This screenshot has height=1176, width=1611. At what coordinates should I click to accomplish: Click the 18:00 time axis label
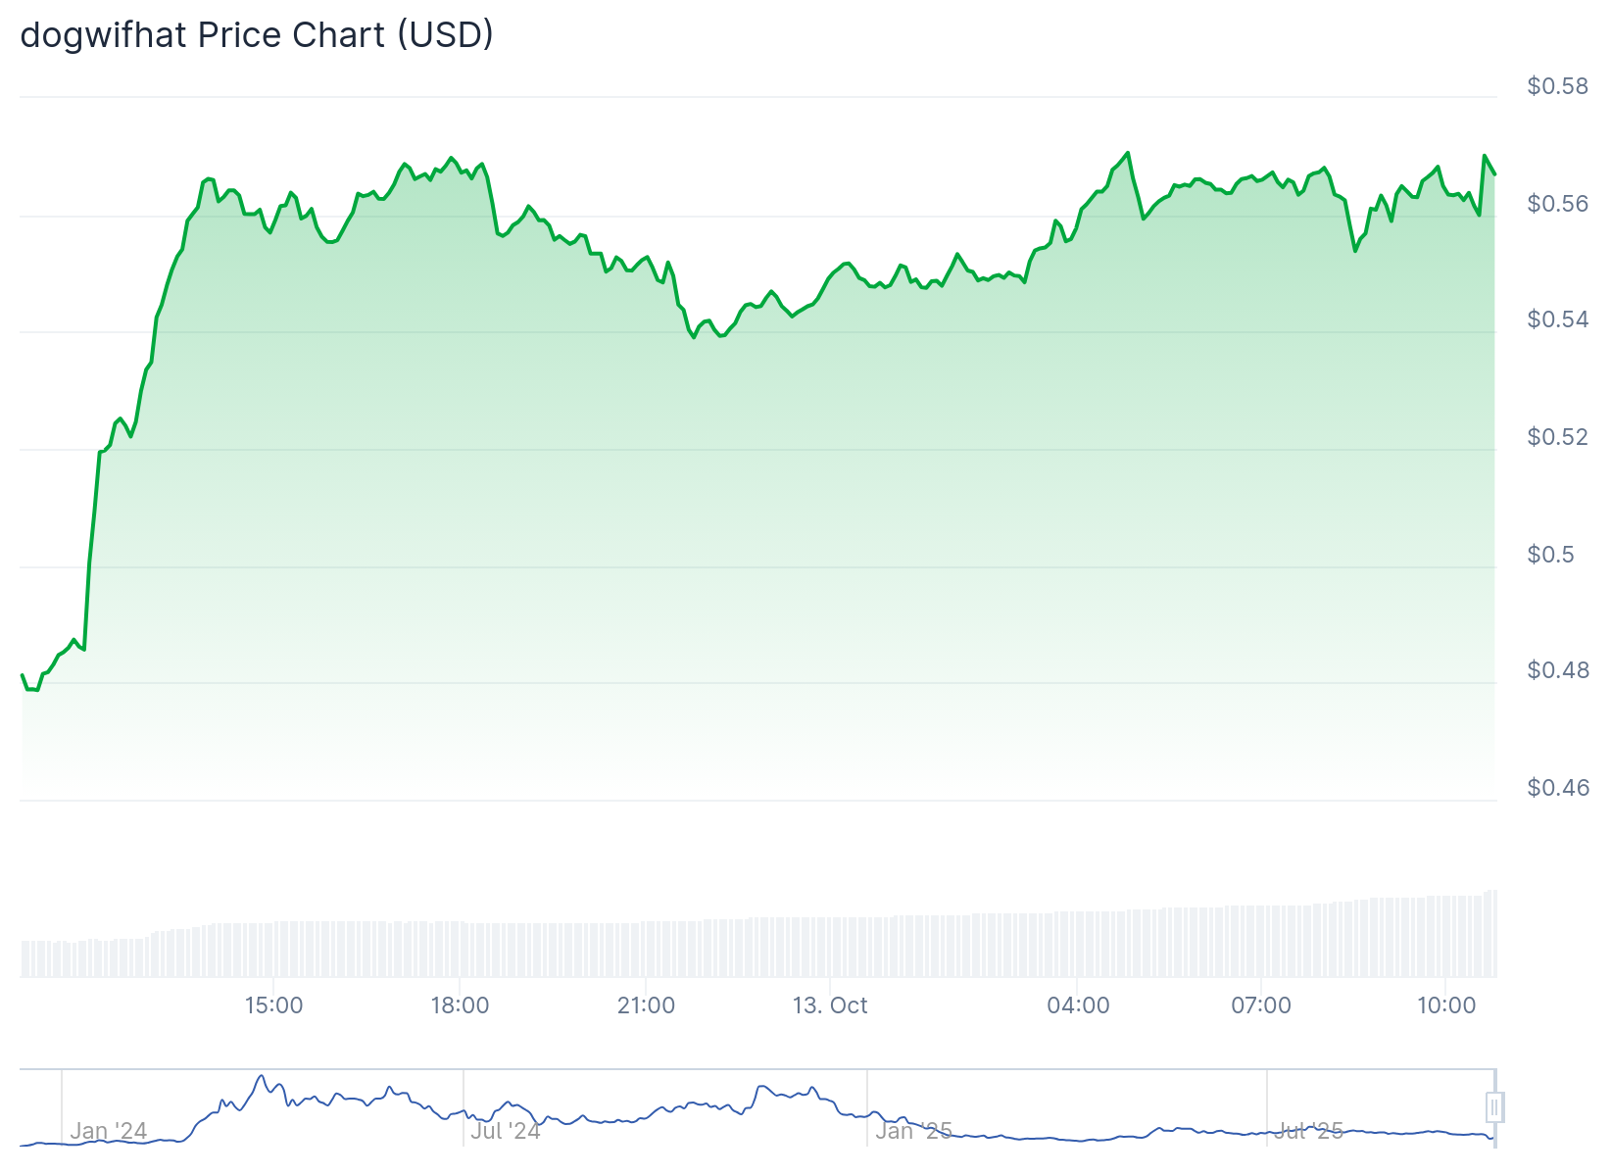pos(460,1005)
